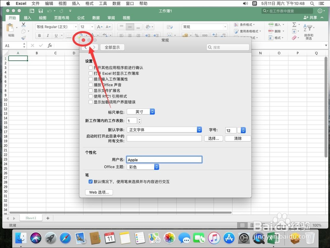Click the wrap text icon

(170, 27)
